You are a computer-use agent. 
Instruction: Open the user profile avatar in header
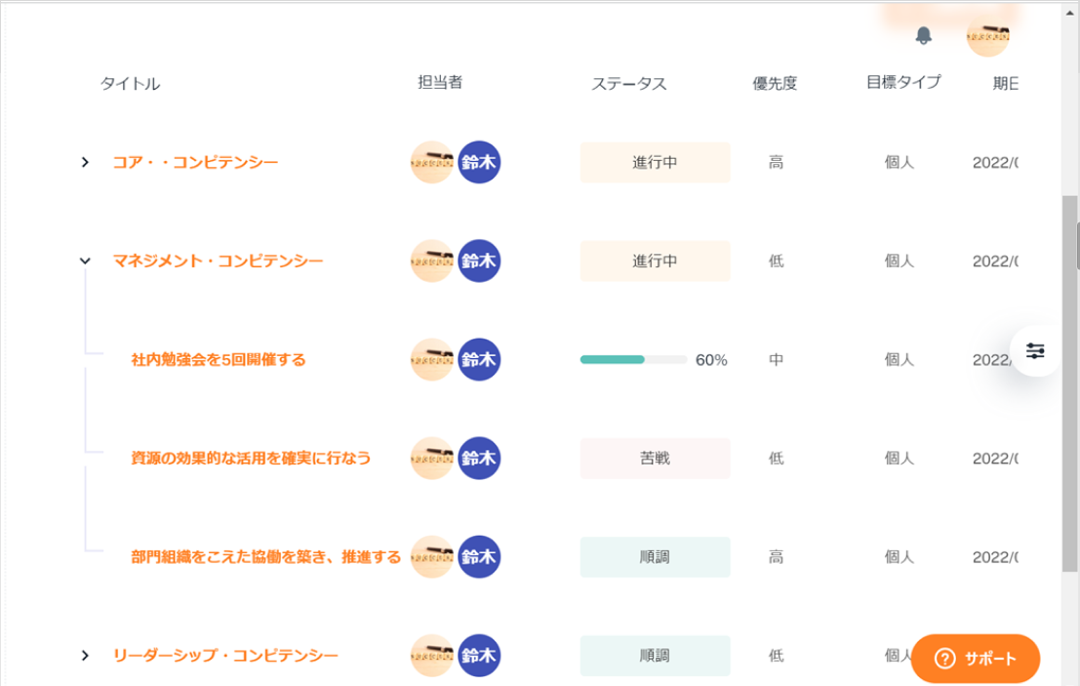(987, 36)
